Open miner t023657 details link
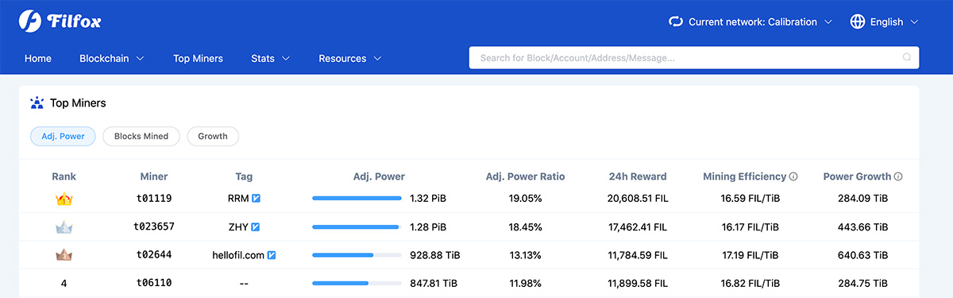The width and height of the screenshot is (953, 298). [154, 226]
